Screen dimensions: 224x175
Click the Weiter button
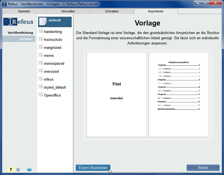click(x=203, y=168)
